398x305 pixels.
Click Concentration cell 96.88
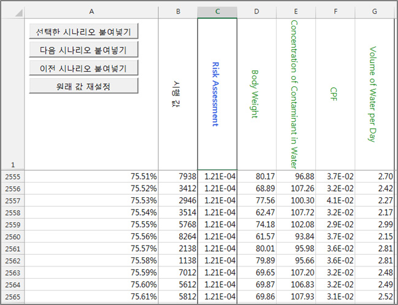click(x=296, y=176)
